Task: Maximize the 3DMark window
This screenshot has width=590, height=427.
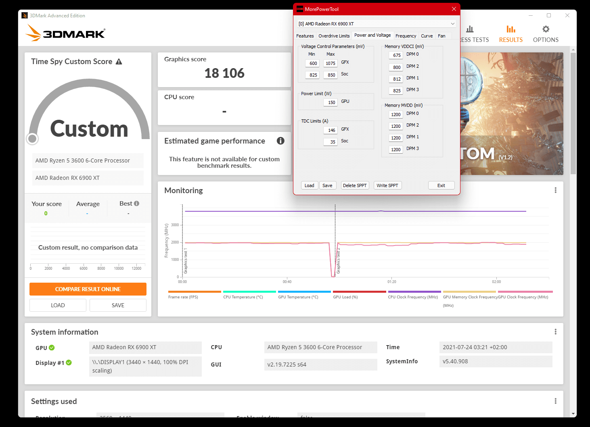Action: [x=549, y=15]
